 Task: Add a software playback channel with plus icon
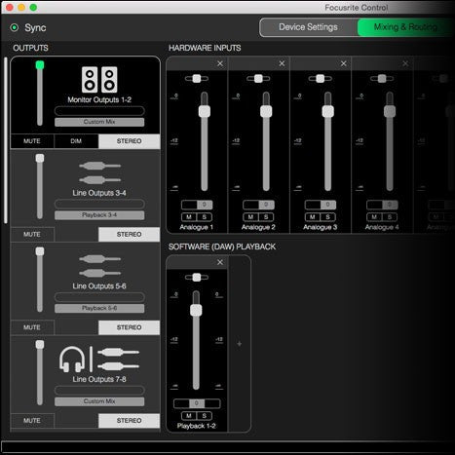240,344
